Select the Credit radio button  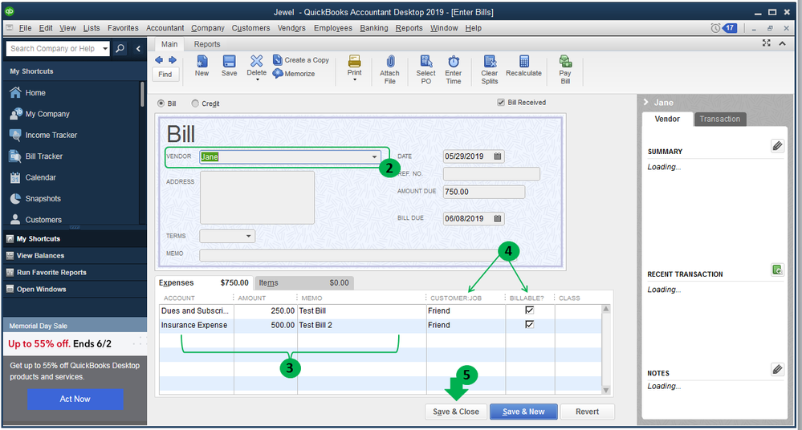pos(195,103)
